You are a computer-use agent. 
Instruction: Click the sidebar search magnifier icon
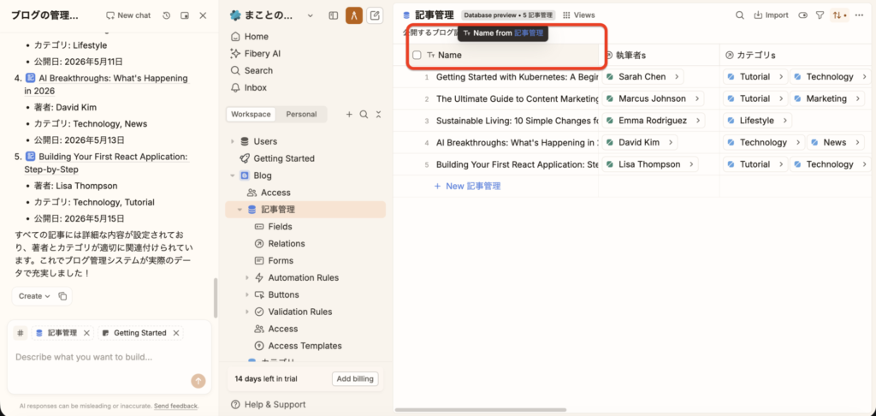(x=364, y=114)
